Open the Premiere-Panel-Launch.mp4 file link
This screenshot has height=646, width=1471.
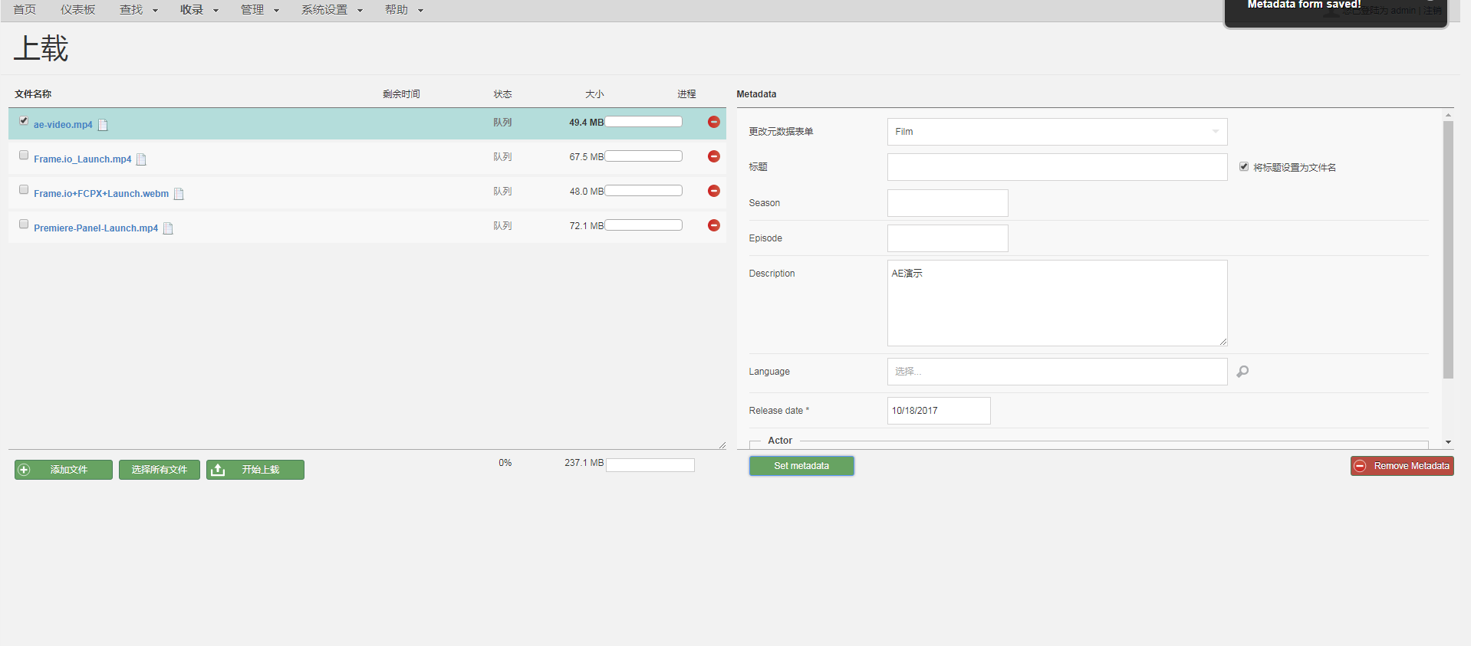(96, 228)
